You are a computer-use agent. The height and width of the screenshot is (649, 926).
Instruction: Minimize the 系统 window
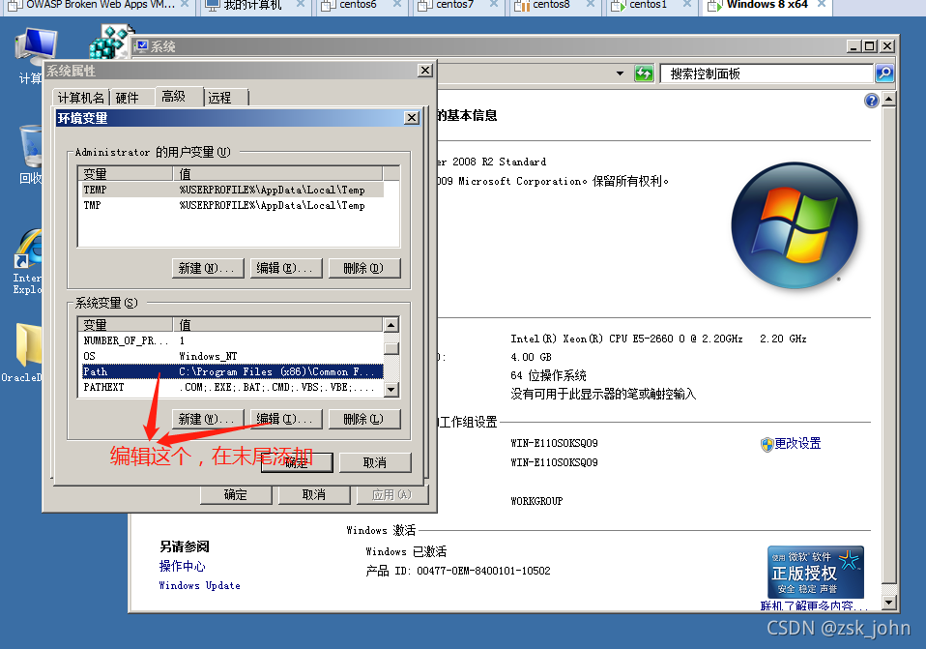tap(854, 46)
